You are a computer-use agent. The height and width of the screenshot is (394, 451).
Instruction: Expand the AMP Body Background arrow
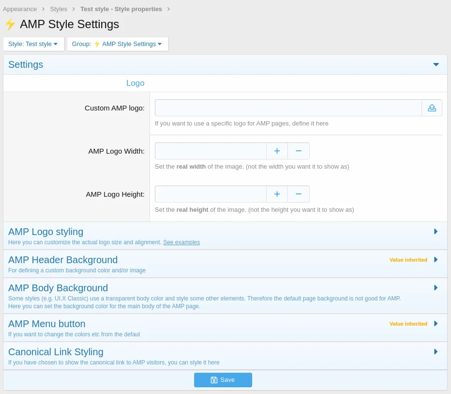tap(436, 288)
